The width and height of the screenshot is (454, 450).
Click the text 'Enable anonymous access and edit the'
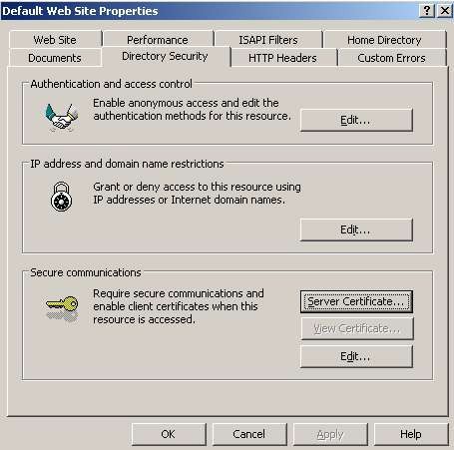tap(186, 103)
